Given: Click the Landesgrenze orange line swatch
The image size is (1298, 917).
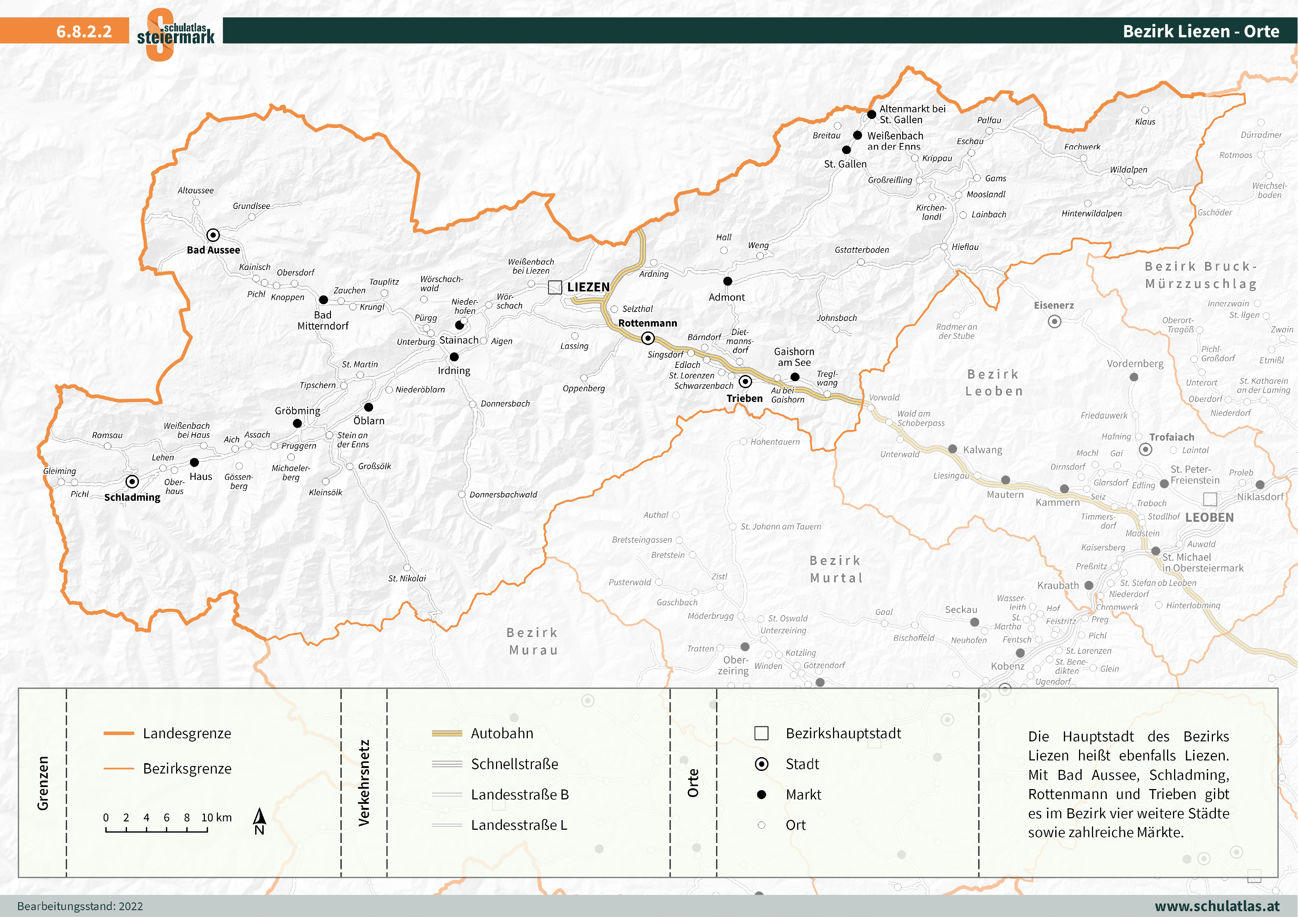Looking at the screenshot, I should (x=119, y=733).
